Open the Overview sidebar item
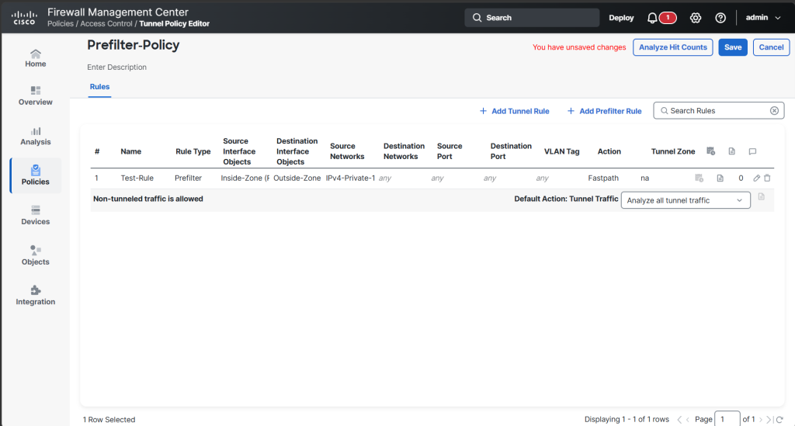795x426 pixels. pos(36,95)
